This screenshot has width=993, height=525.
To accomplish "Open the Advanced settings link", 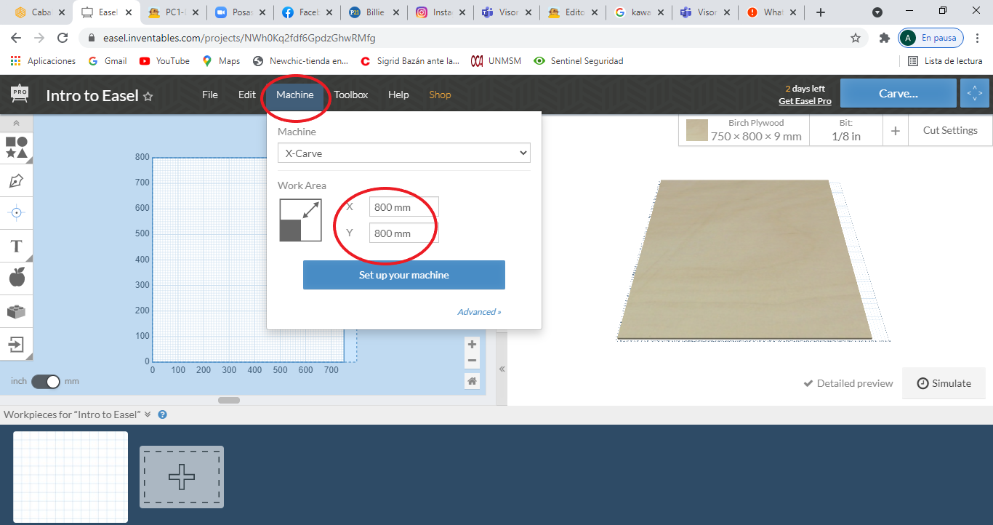I will [479, 312].
